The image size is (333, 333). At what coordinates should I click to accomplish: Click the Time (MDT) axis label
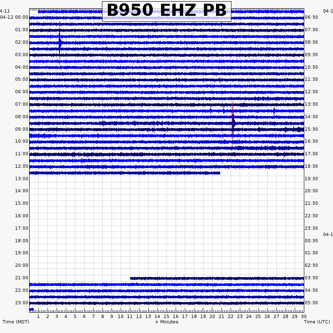point(16,322)
